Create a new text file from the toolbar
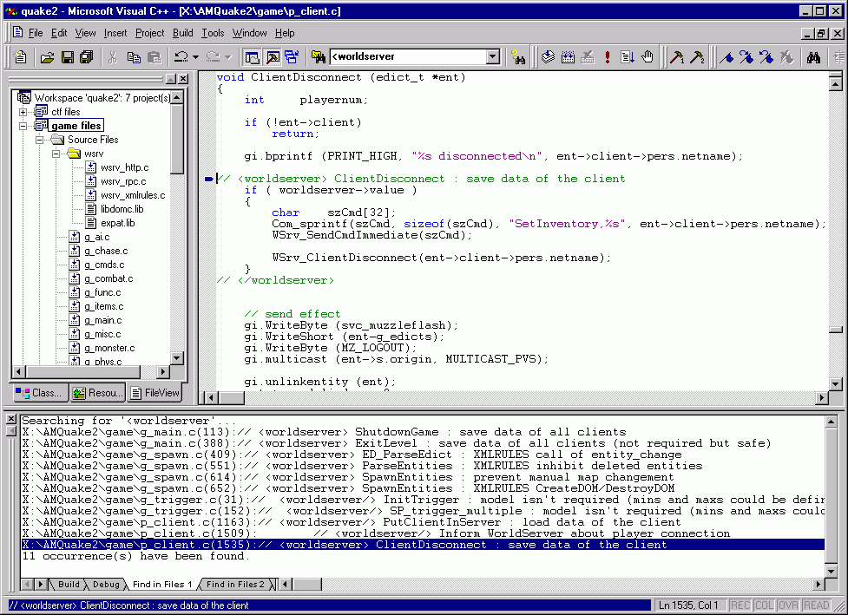This screenshot has height=615, width=848. pos(20,56)
